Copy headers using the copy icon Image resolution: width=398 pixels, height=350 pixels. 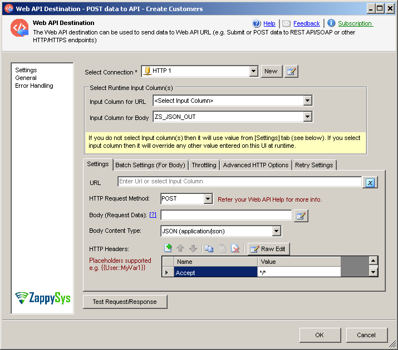coord(209,249)
